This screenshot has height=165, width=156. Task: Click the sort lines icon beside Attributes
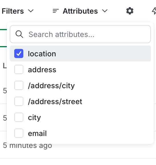click(x=56, y=11)
